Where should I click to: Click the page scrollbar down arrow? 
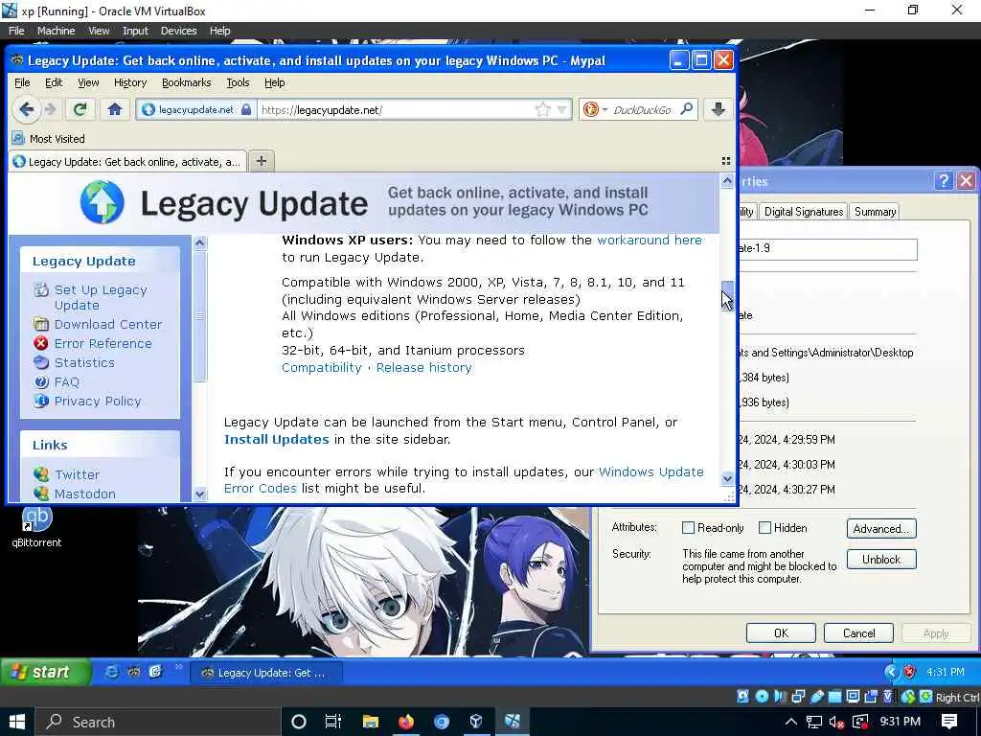[727, 479]
